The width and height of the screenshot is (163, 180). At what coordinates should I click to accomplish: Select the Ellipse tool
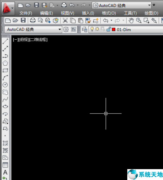coord(5,107)
